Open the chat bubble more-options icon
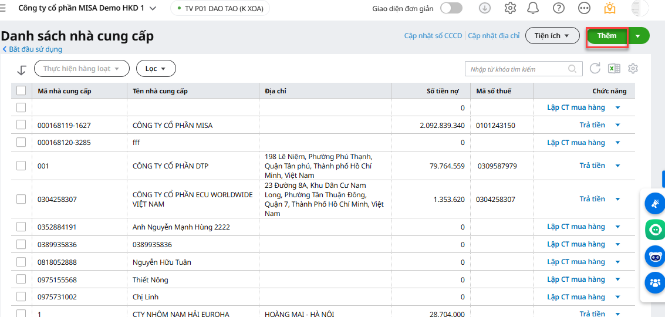This screenshot has width=665, height=317. (x=584, y=8)
